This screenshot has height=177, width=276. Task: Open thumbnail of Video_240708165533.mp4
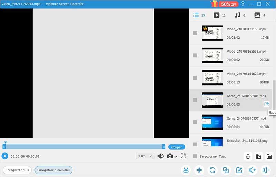212,55
